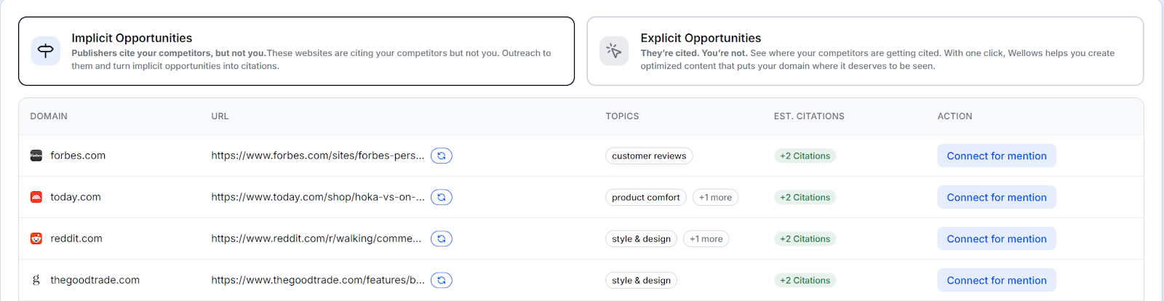
Task: Click the signpost icon in Implicit Opportunities
Action: [46, 51]
